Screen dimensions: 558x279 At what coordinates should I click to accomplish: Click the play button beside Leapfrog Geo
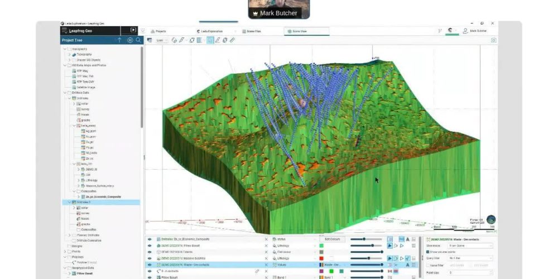(133, 30)
